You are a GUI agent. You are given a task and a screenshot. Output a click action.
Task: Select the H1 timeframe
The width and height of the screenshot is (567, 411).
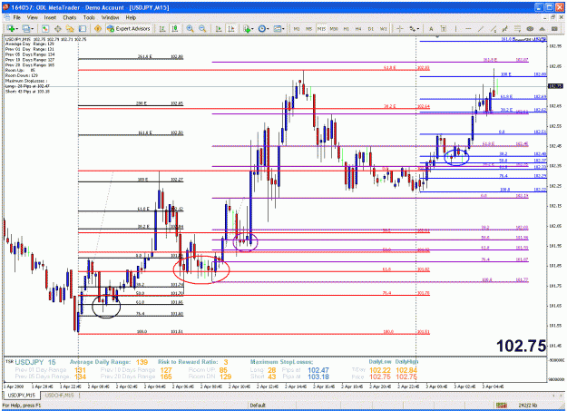[346, 29]
